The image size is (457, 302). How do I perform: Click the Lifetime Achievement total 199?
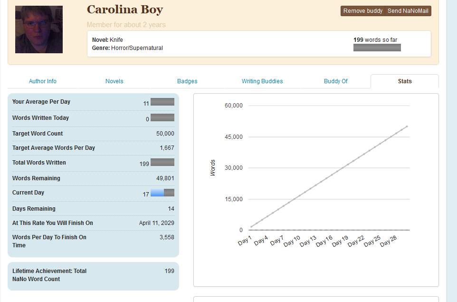169,271
